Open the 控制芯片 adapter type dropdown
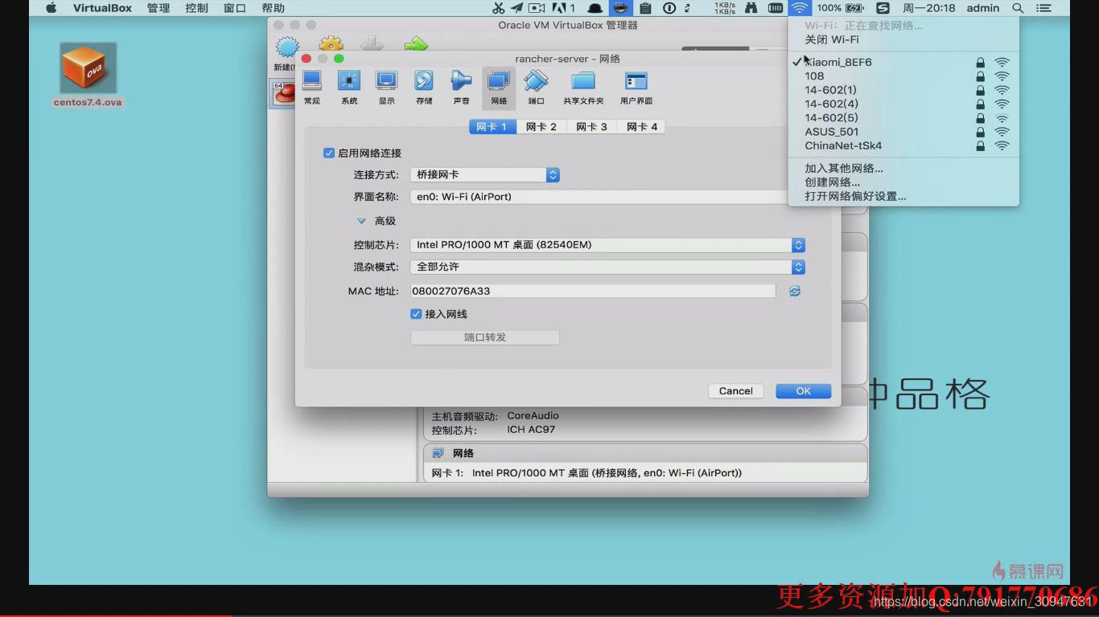 pyautogui.click(x=607, y=245)
